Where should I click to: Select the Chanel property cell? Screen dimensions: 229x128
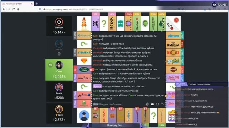[x=96, y=23]
